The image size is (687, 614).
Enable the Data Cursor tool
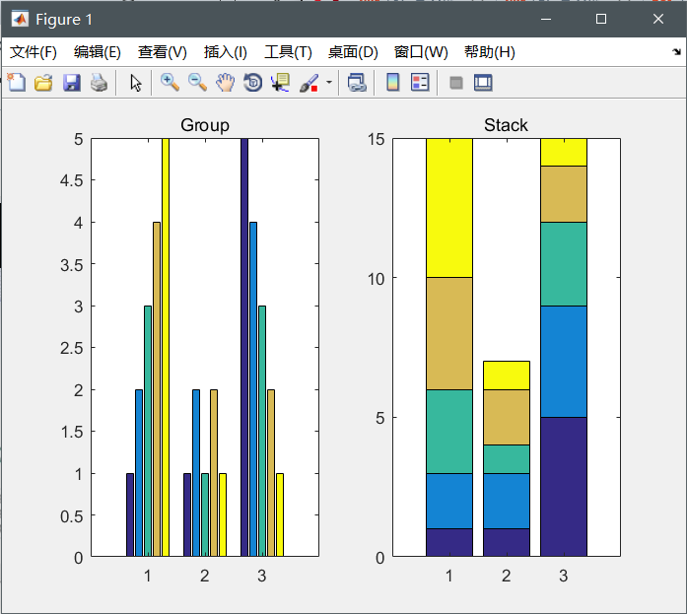[280, 83]
